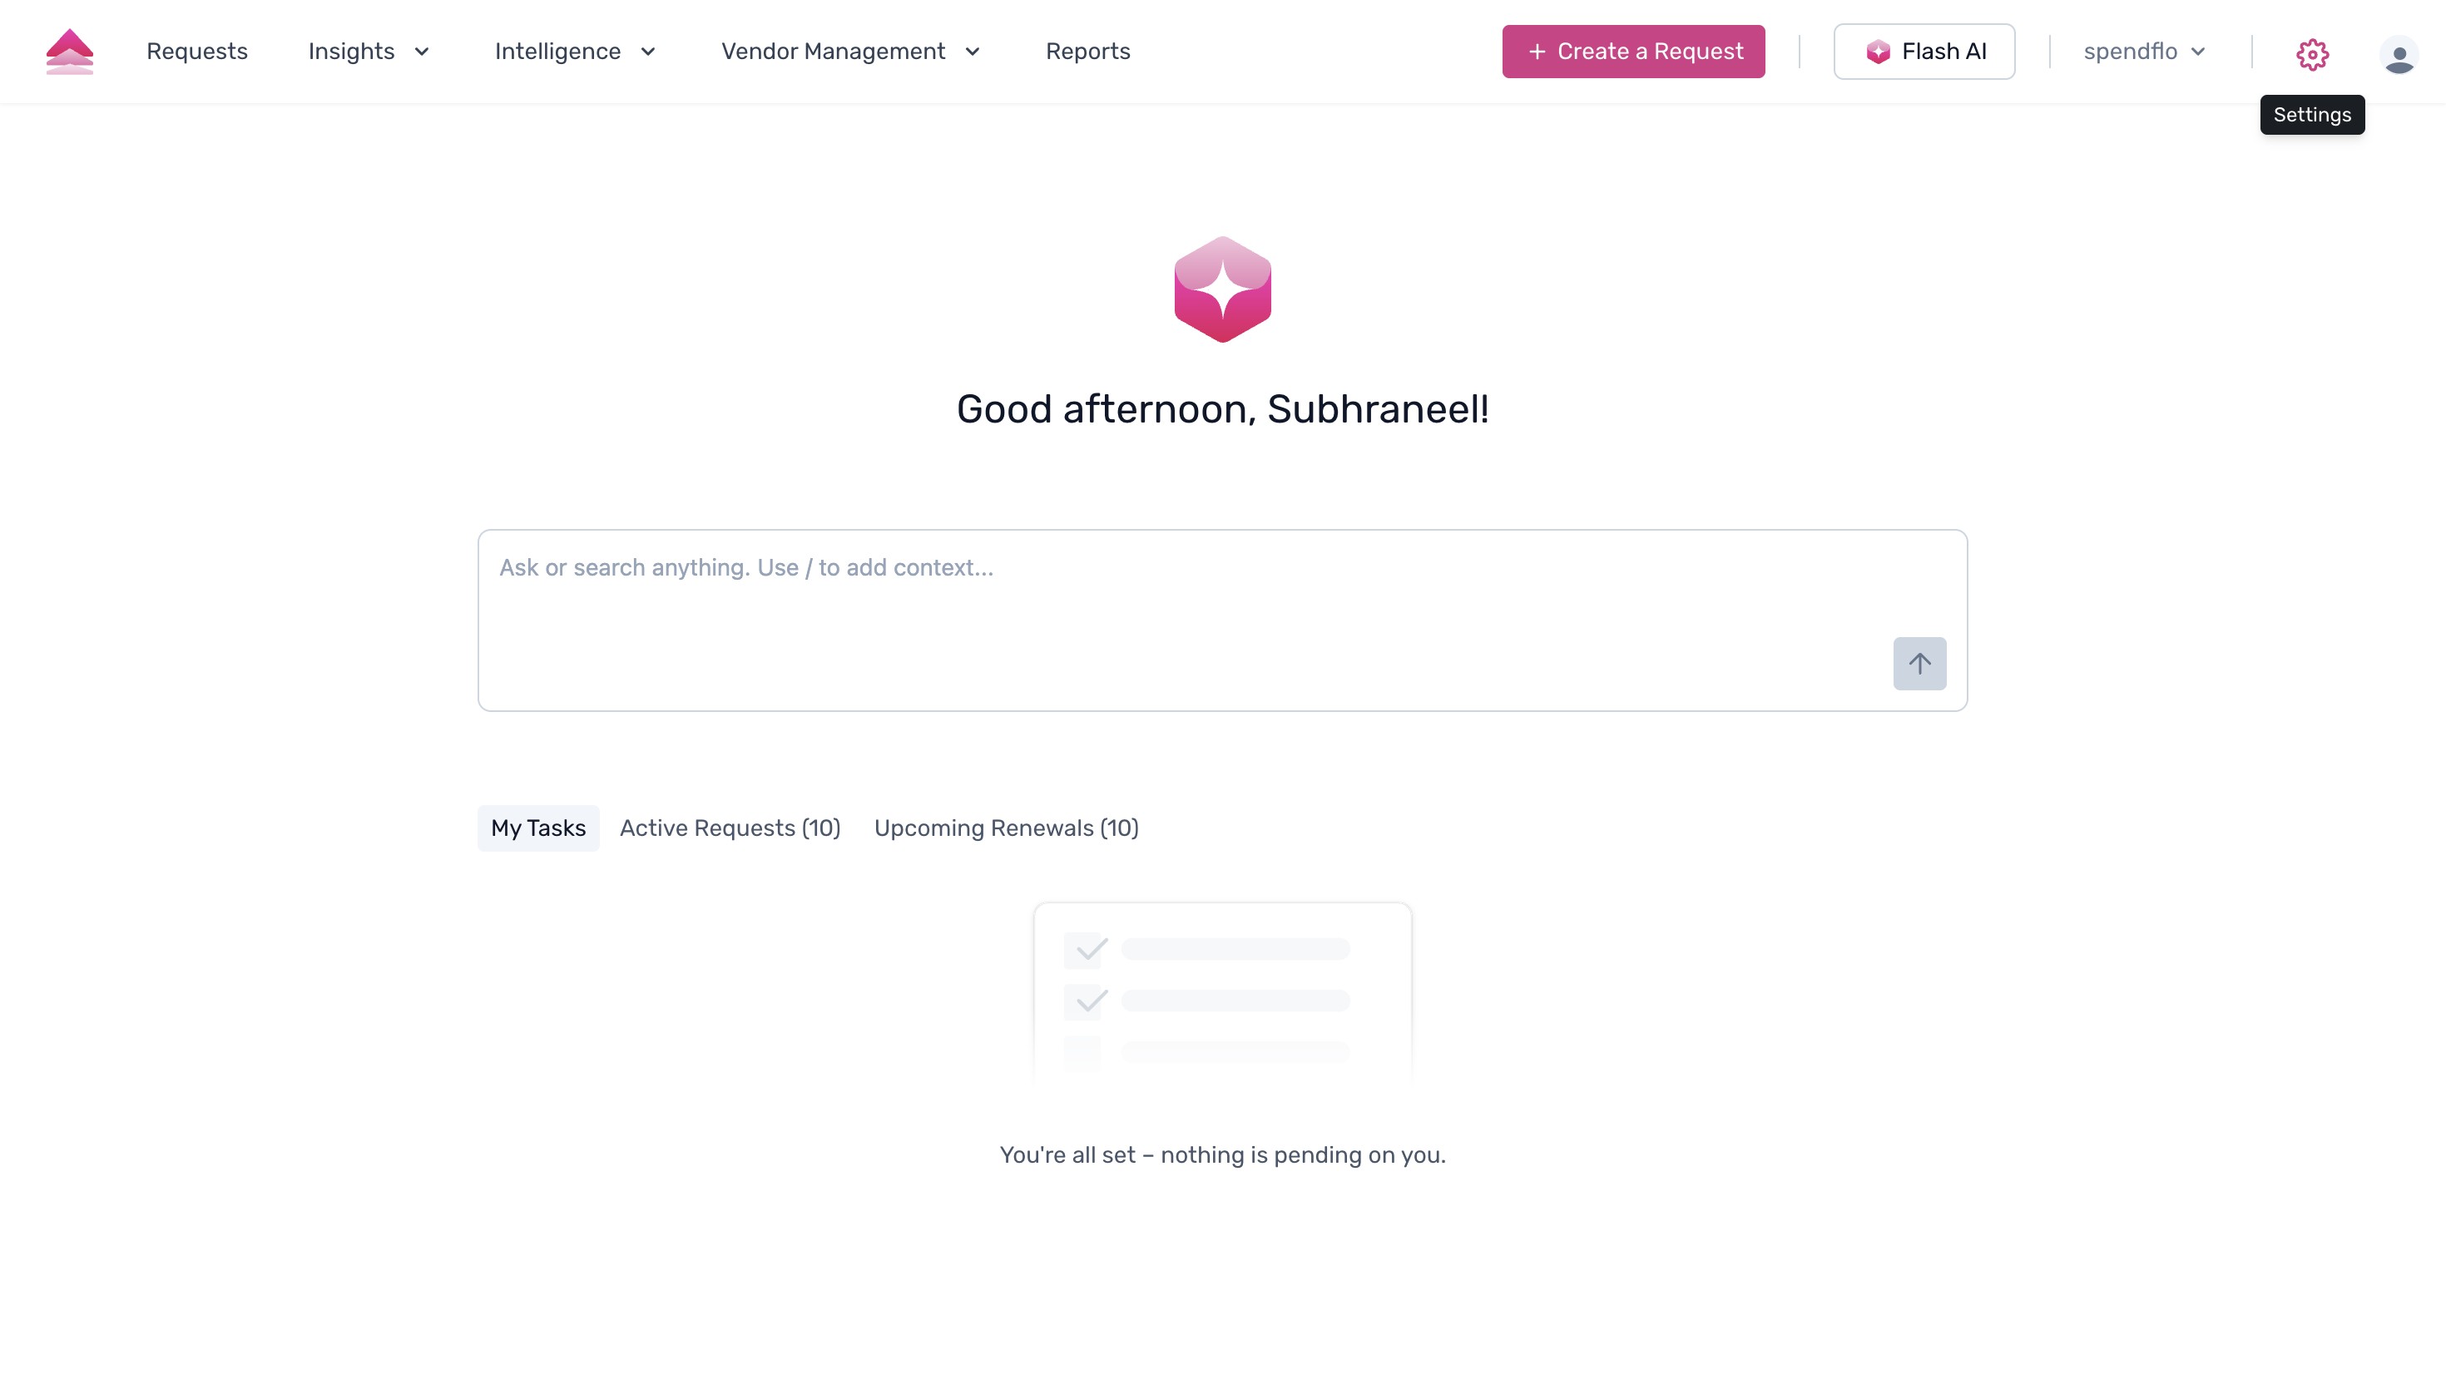Screen dimensions: 2446x1389
Task: Switch to the Active Requests tab
Action: (x=729, y=828)
